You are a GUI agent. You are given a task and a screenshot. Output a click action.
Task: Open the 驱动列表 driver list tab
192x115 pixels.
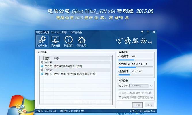pyautogui.click(x=42, y=41)
